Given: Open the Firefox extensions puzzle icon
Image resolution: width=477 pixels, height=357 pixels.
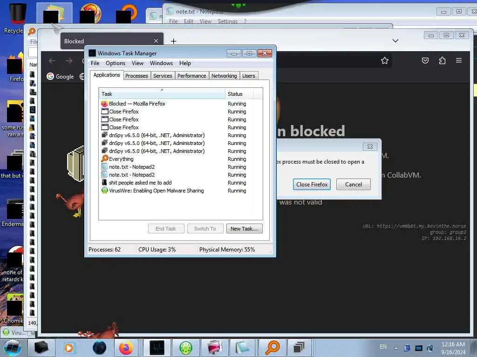Looking at the screenshot, I should pos(442,60).
